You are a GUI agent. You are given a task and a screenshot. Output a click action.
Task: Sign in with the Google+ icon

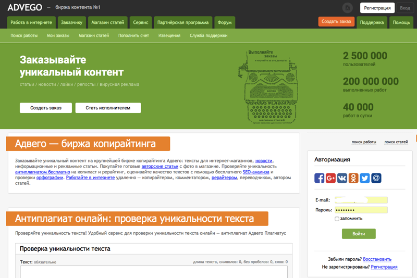tap(330, 178)
